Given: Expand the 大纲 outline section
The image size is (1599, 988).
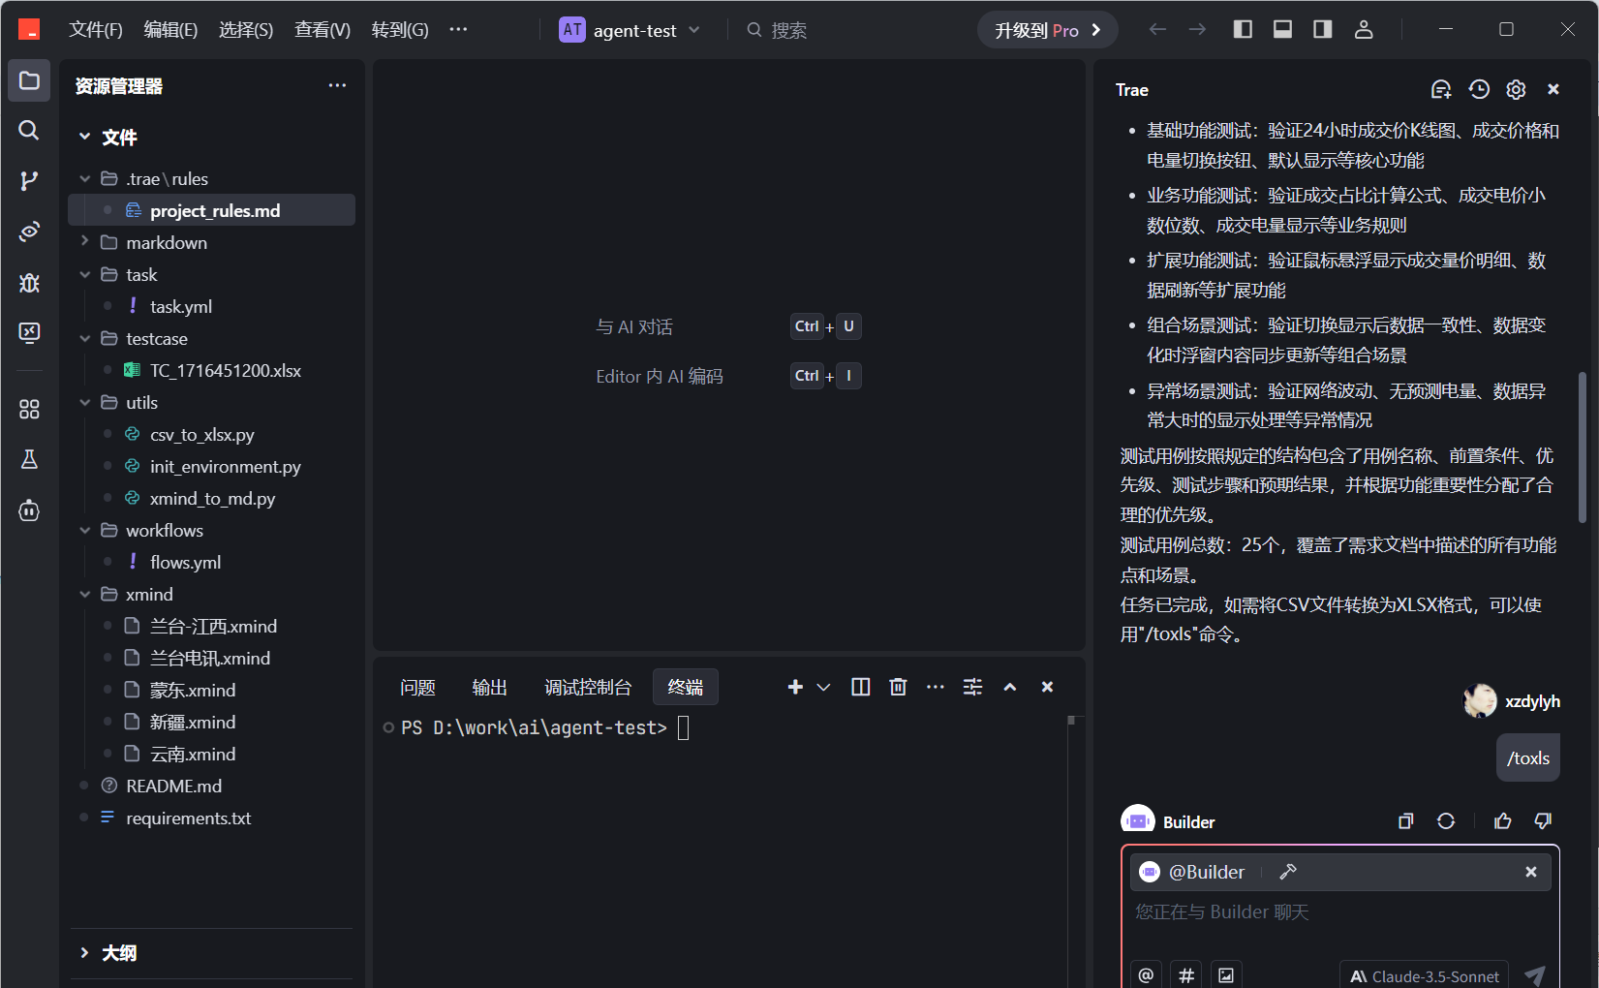Looking at the screenshot, I should click(118, 953).
